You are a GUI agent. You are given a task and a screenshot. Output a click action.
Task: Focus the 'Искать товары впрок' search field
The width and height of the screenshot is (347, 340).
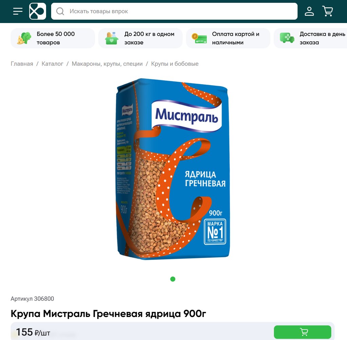pyautogui.click(x=174, y=11)
